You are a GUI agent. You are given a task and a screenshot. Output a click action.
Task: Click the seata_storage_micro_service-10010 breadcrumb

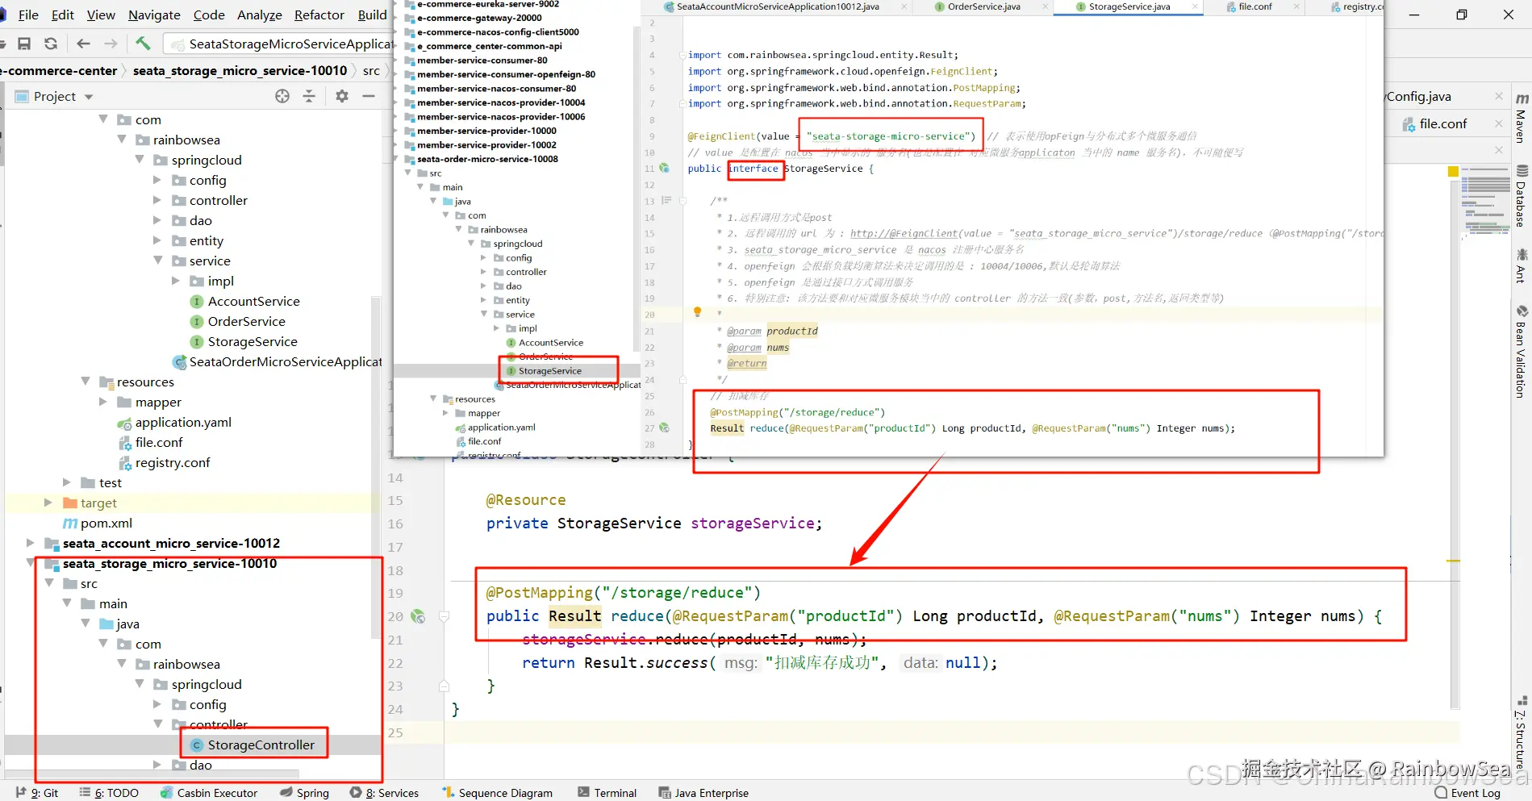[x=240, y=71]
